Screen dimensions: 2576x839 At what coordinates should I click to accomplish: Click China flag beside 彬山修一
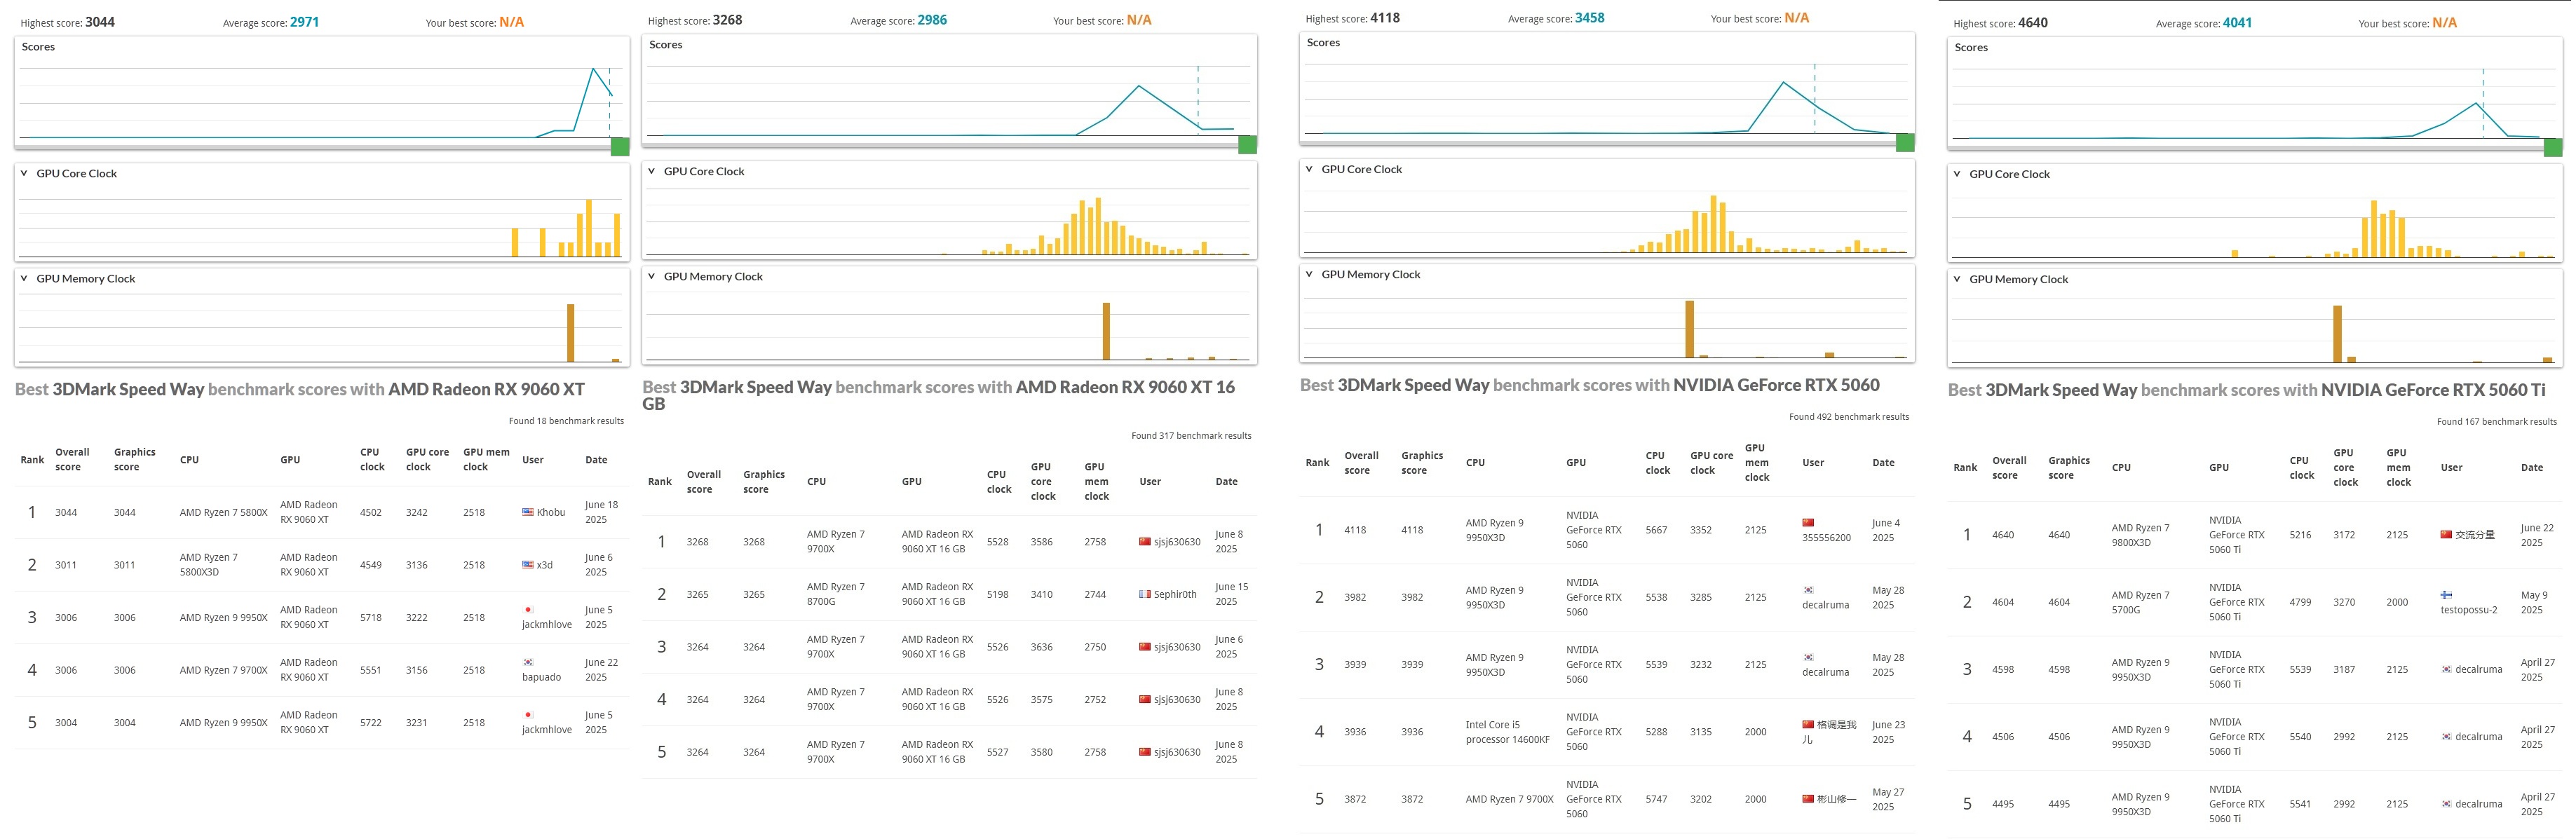coord(1808,799)
